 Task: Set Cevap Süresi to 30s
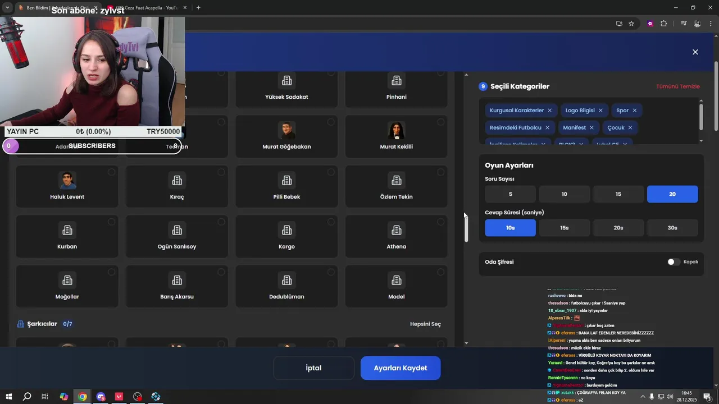point(672,228)
